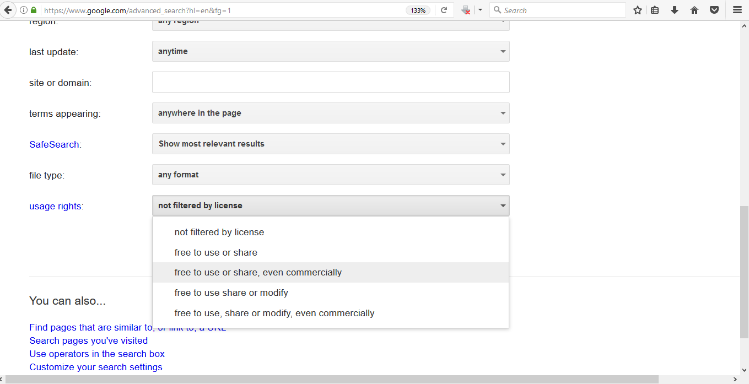Bookmark this page with the star

tap(638, 10)
